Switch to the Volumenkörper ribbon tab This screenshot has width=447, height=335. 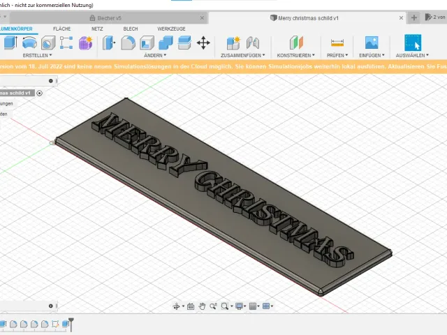click(16, 29)
